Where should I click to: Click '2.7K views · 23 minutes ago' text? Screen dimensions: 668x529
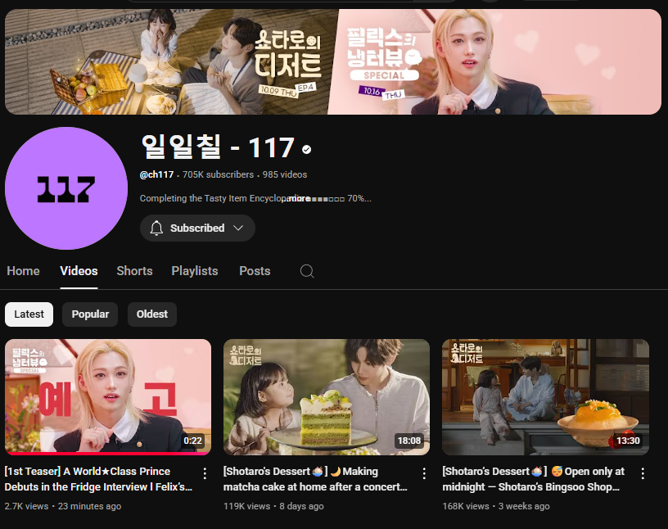[x=63, y=506]
